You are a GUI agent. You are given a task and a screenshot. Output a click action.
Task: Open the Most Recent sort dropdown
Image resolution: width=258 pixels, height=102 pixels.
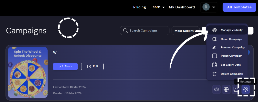(185, 31)
